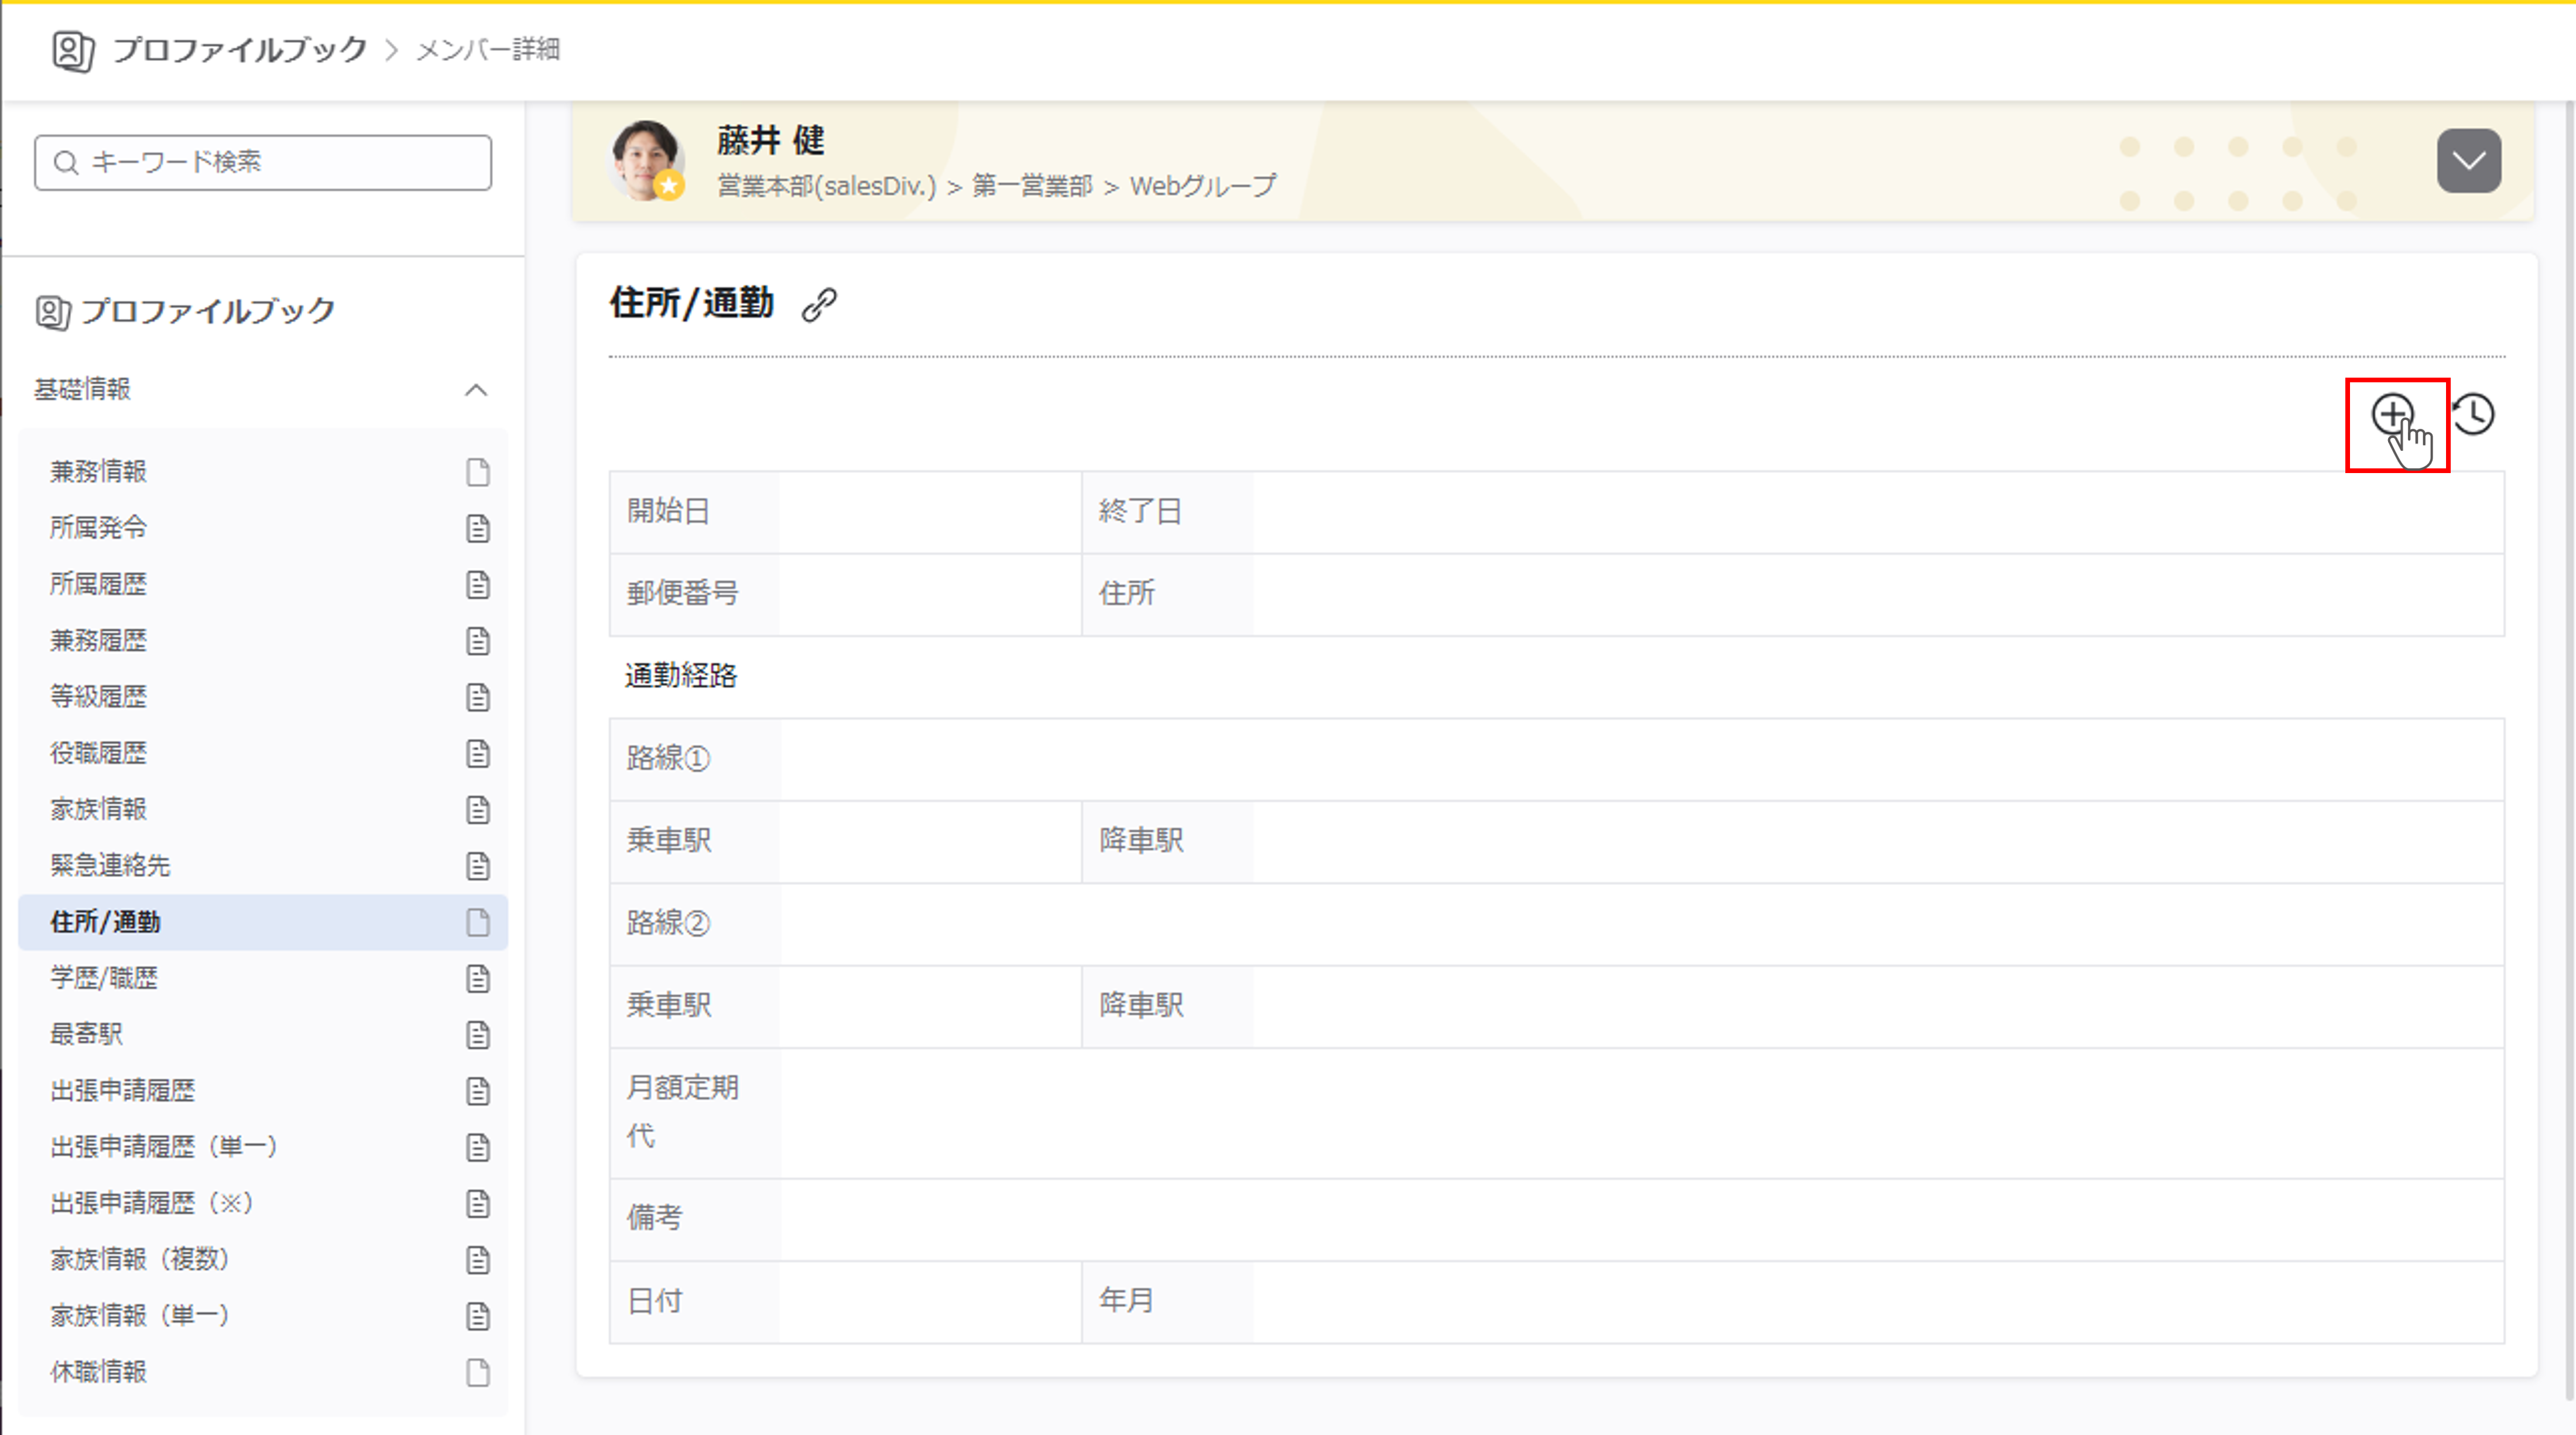Click the 備考 field label
This screenshot has height=1435, width=2576.
[x=654, y=1218]
